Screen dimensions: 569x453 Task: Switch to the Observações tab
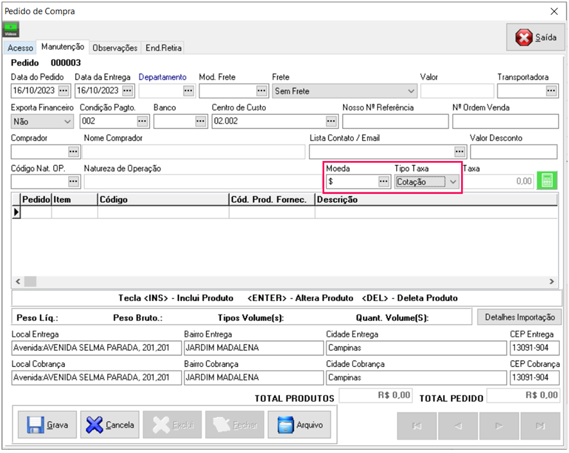(x=115, y=48)
